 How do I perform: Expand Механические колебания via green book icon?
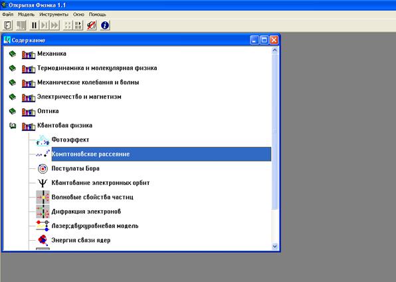13,82
